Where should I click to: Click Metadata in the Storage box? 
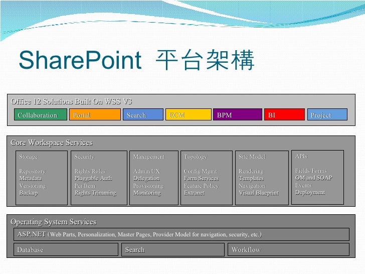pos(31,178)
